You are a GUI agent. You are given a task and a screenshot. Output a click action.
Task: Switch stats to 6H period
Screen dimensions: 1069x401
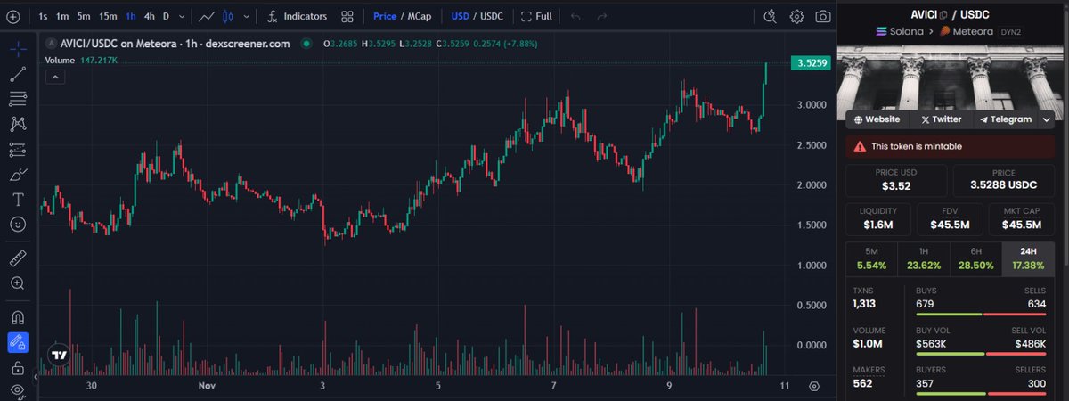(x=975, y=258)
